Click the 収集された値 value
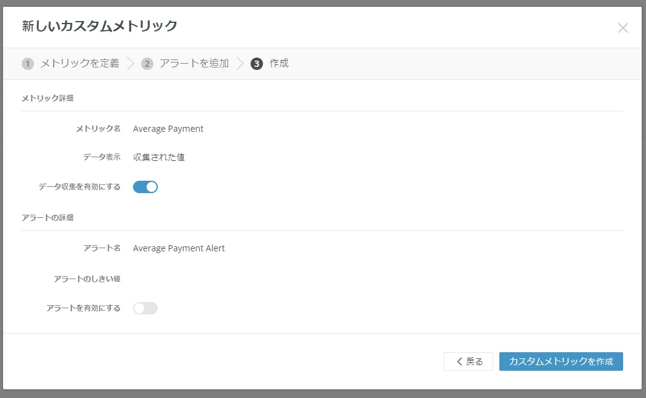 [159, 157]
